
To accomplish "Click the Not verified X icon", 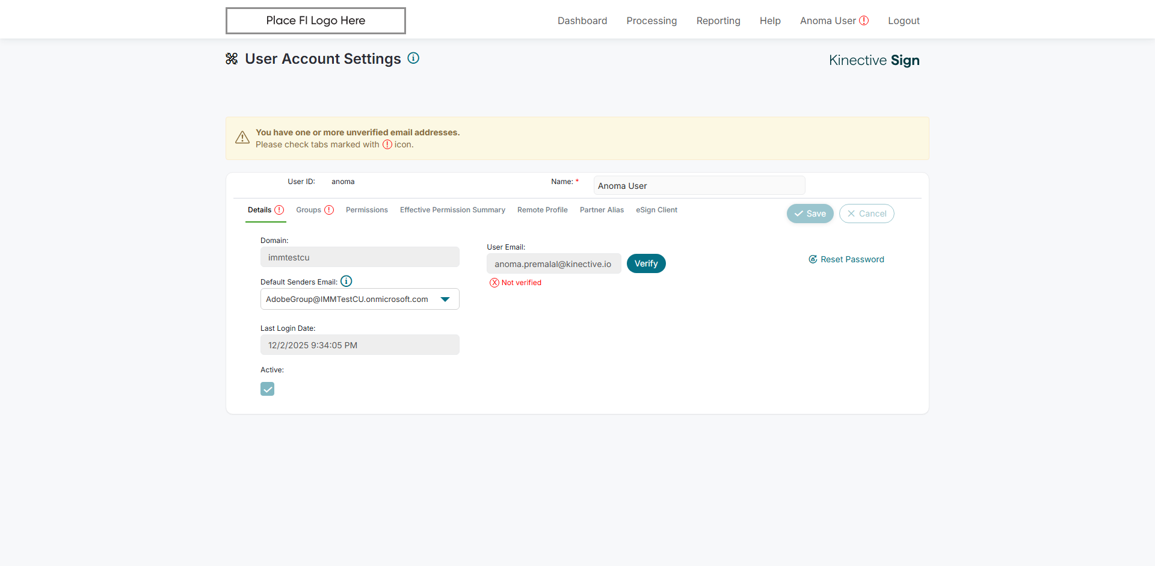I will tap(494, 283).
